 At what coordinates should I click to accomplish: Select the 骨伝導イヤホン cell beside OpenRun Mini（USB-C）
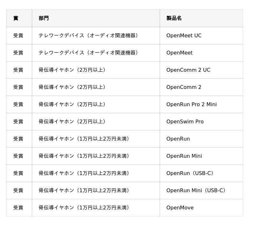pyautogui.click(x=84, y=190)
